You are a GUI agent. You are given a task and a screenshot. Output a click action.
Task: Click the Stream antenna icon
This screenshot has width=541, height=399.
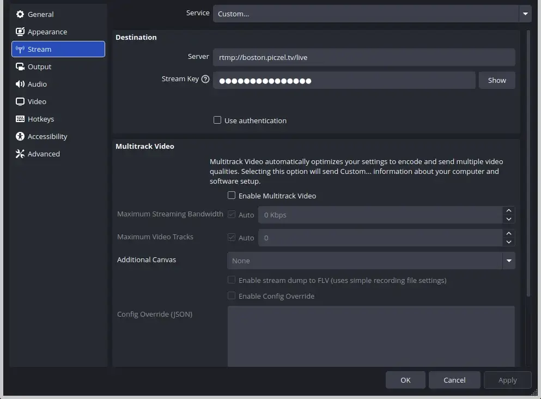(20, 50)
